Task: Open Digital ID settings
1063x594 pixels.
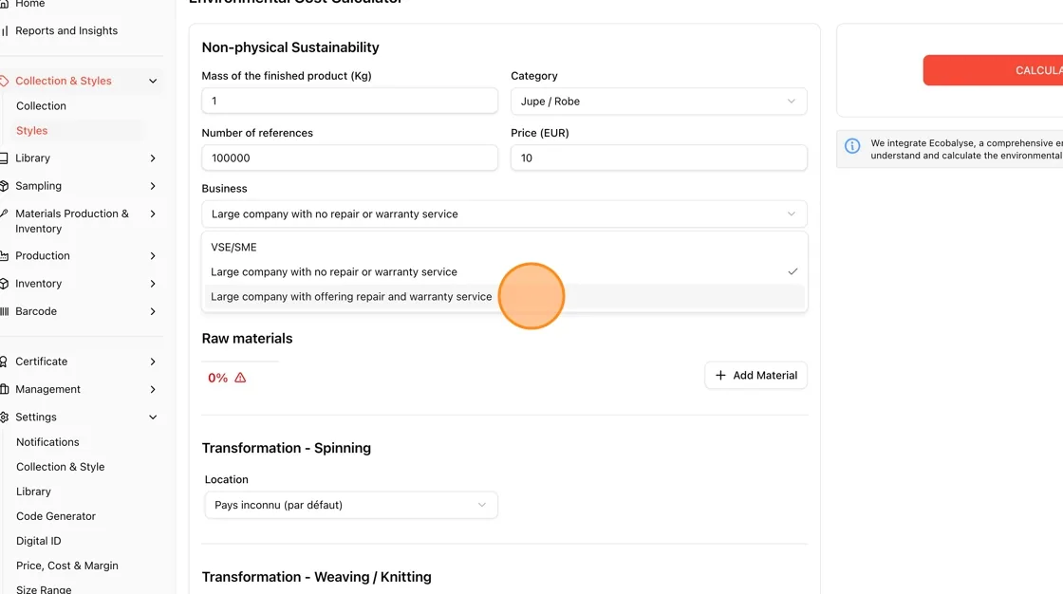Action: 39,541
